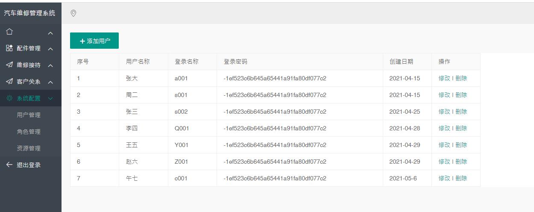The width and height of the screenshot is (534, 212).
Task: Click 修改 link for user 张大
Action: point(444,78)
